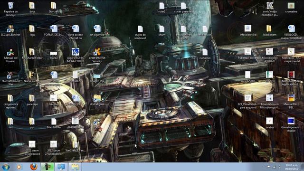Open Windows Explorer from the taskbar
The image size is (304, 171).
click(75, 167)
